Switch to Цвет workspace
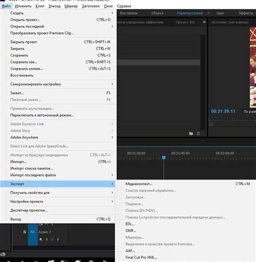Image resolution: width=256 pixels, height=262 pixels. [220, 13]
